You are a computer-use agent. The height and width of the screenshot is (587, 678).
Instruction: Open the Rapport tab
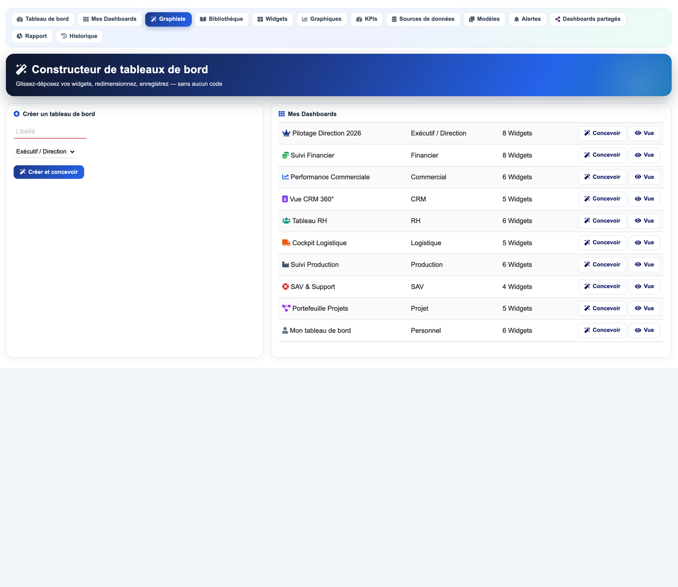(x=32, y=36)
